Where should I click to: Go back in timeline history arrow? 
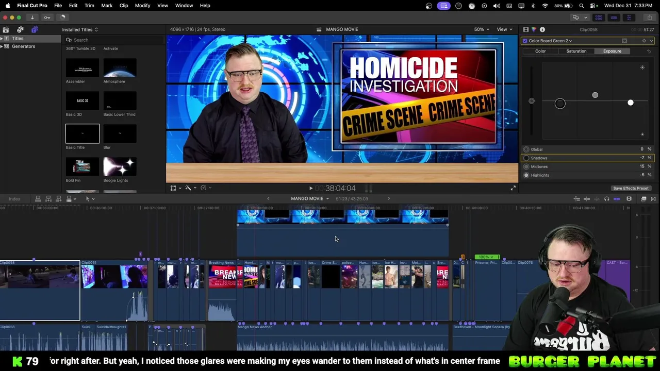point(268,199)
